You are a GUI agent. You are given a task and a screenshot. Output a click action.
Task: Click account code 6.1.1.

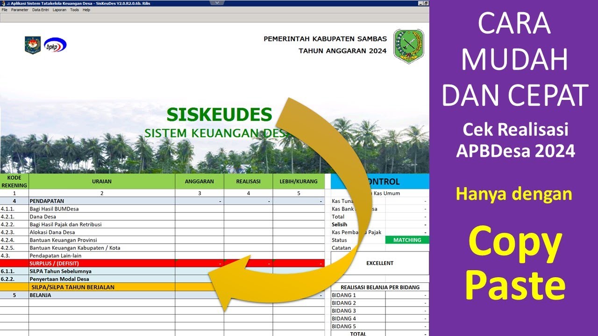click(x=7, y=271)
